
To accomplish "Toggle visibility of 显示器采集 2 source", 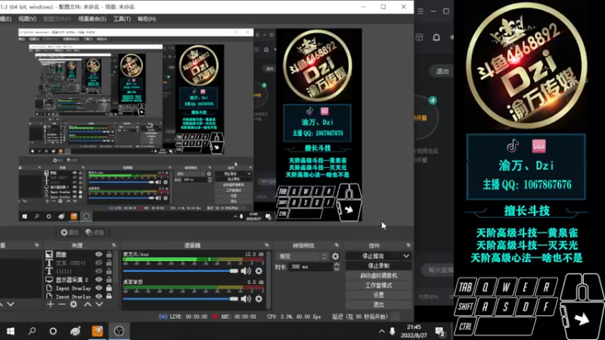I will pyautogui.click(x=99, y=280).
